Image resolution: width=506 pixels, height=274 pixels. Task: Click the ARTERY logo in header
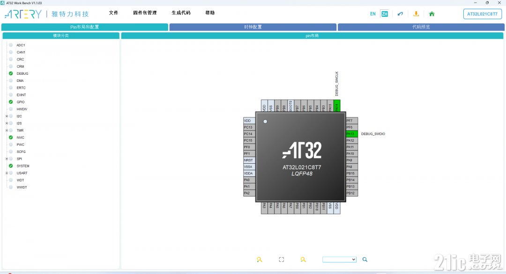[x=23, y=14]
